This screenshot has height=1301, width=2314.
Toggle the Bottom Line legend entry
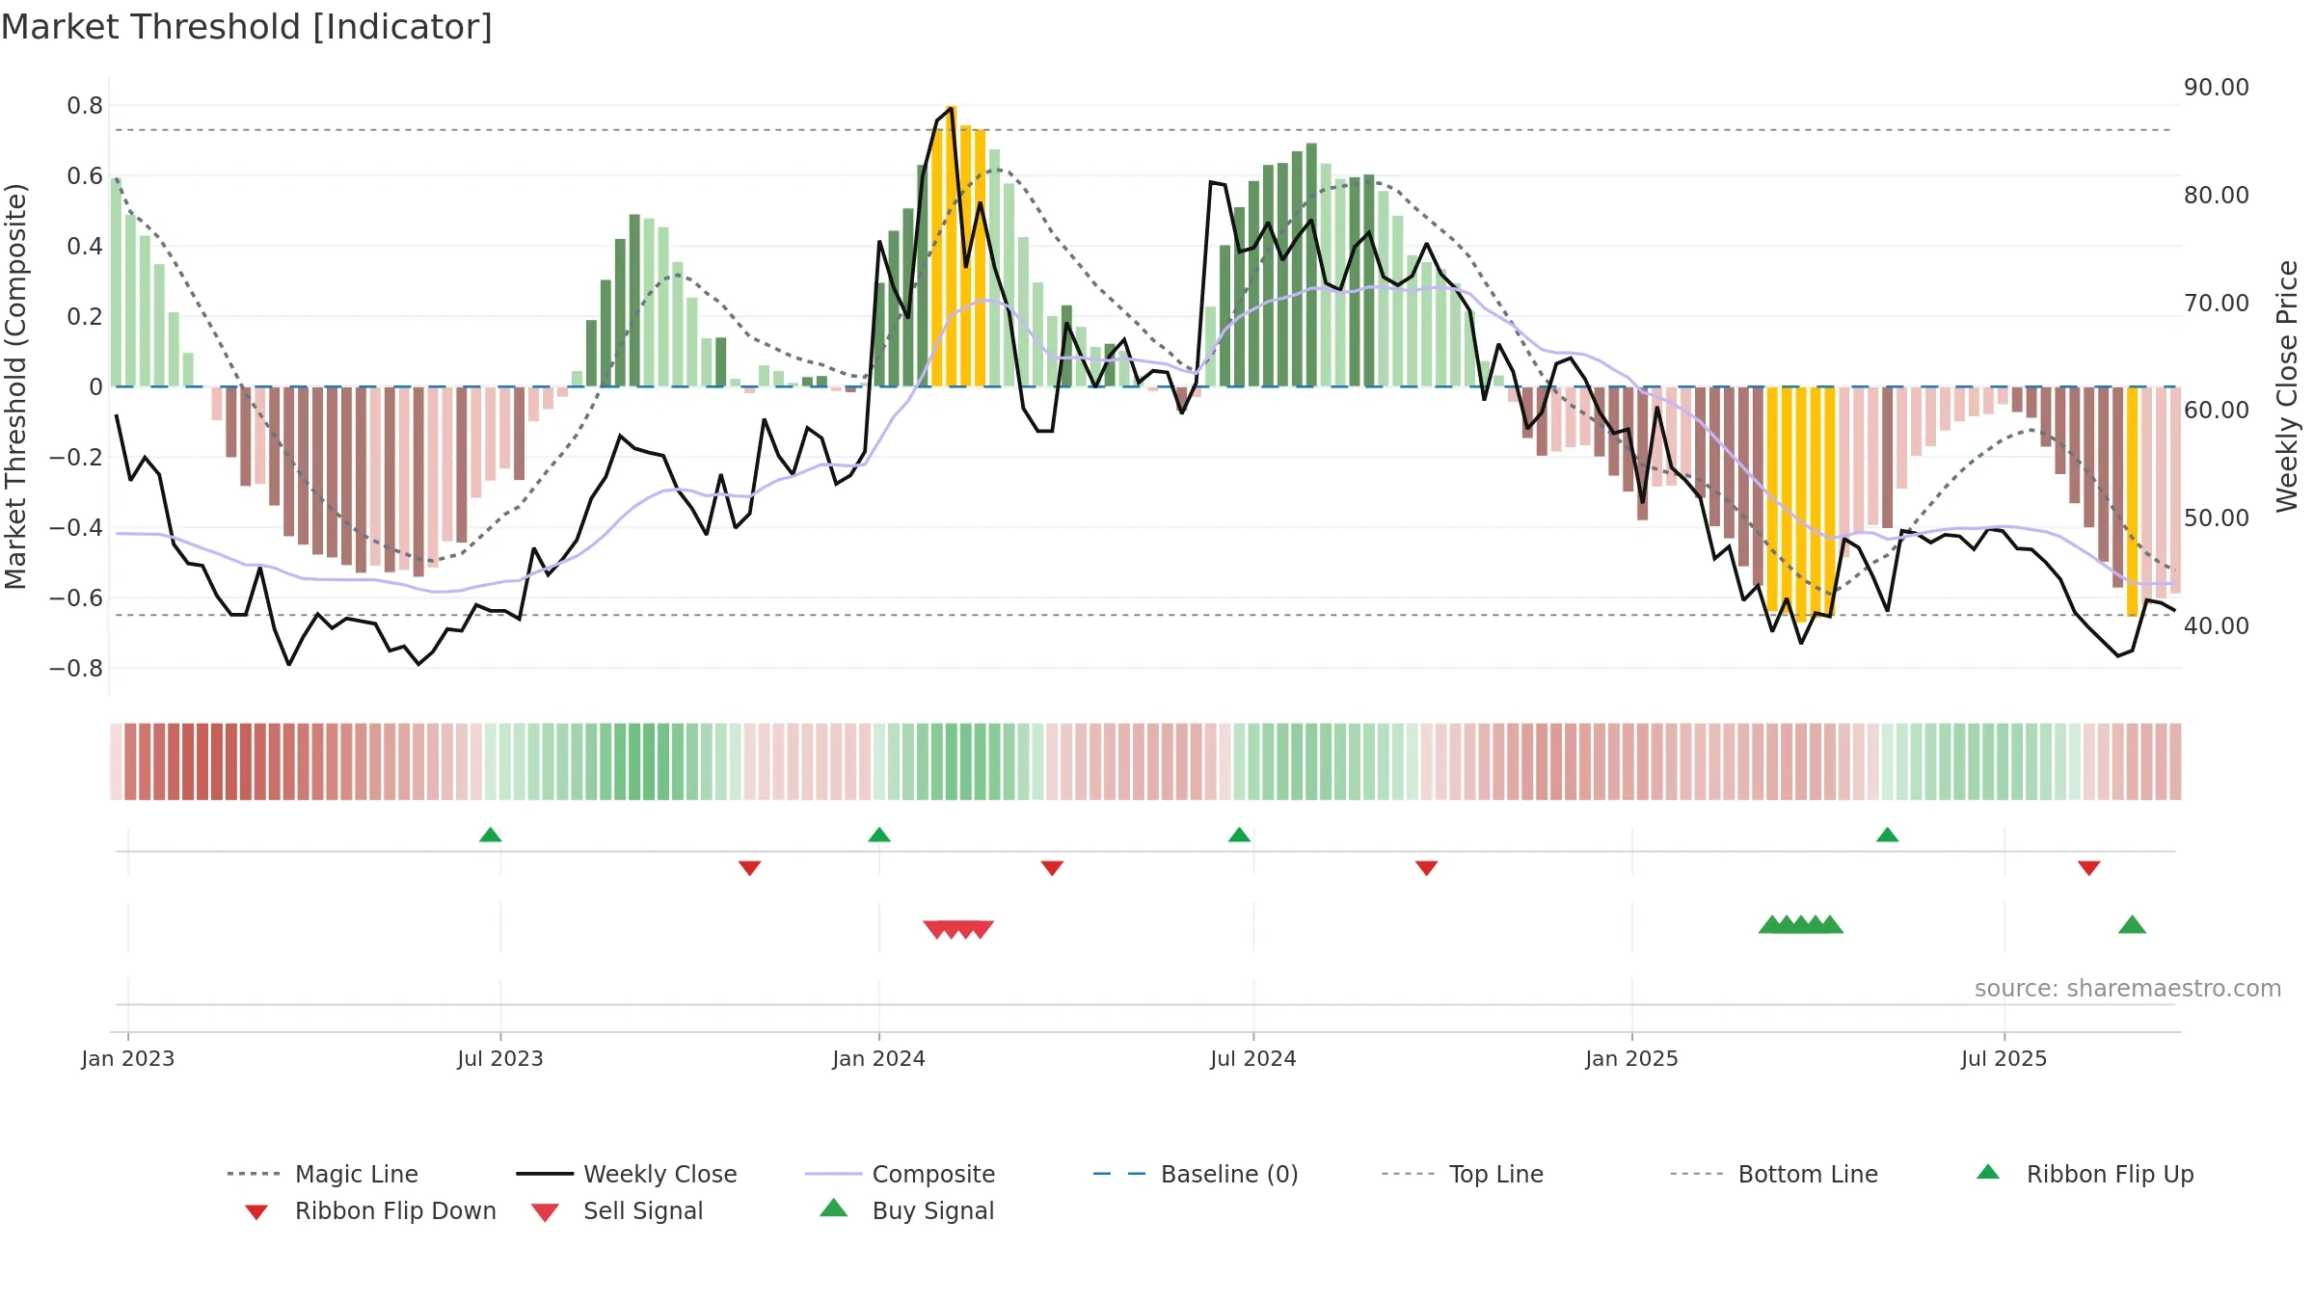pyautogui.click(x=1774, y=1174)
